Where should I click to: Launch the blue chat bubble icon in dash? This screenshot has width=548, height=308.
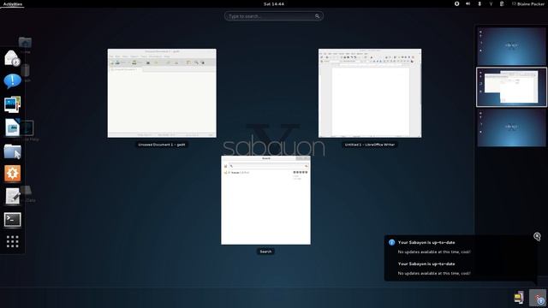pos(12,81)
